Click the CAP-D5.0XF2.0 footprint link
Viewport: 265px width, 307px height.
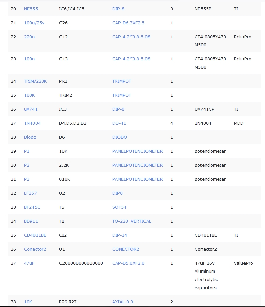pos(128,263)
